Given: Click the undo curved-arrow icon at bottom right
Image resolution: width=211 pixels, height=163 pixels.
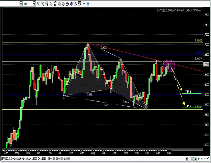Looking at the screenshot, I should [208, 159].
